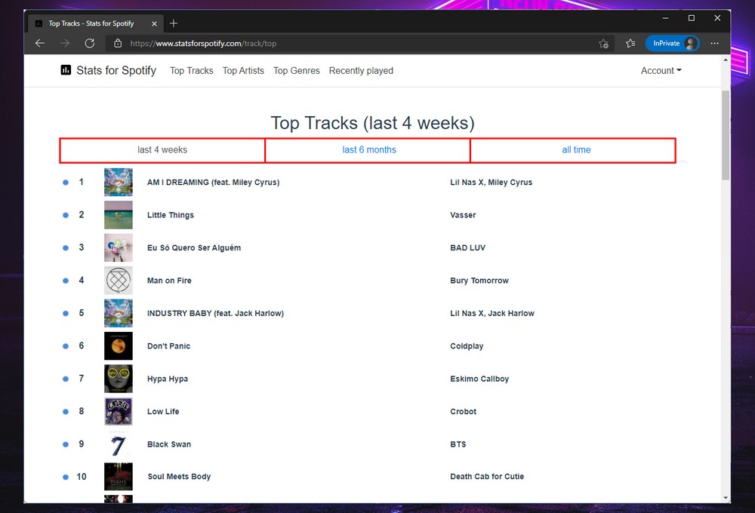The width and height of the screenshot is (755, 513).
Task: Click the blue dot beside rank 10
Action: (66, 477)
